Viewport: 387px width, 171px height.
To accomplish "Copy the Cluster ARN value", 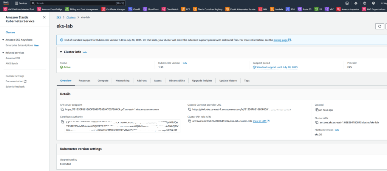I will click(317, 122).
